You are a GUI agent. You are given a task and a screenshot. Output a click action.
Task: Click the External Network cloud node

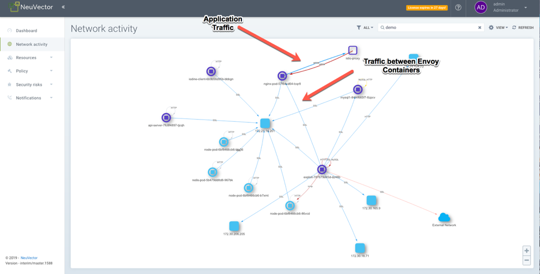tap(444, 216)
